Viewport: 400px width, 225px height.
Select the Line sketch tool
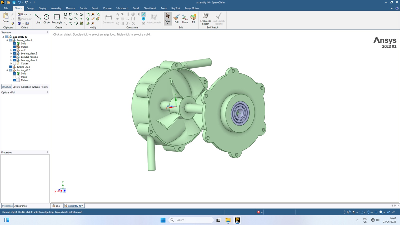point(38,18)
